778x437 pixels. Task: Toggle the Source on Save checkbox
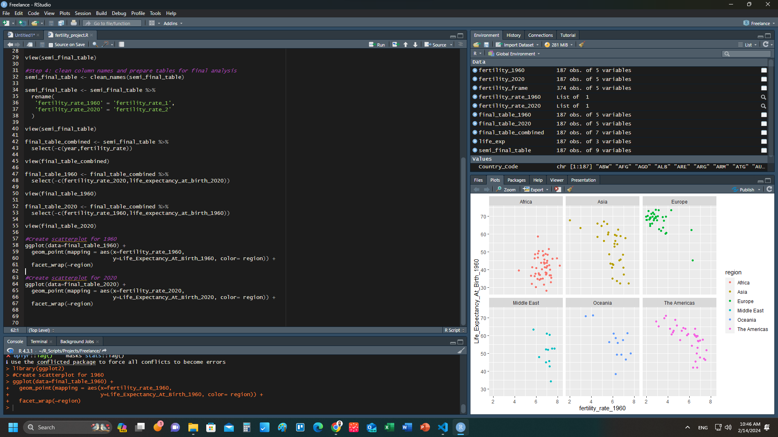51,45
